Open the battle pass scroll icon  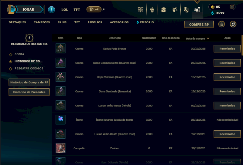186,10
